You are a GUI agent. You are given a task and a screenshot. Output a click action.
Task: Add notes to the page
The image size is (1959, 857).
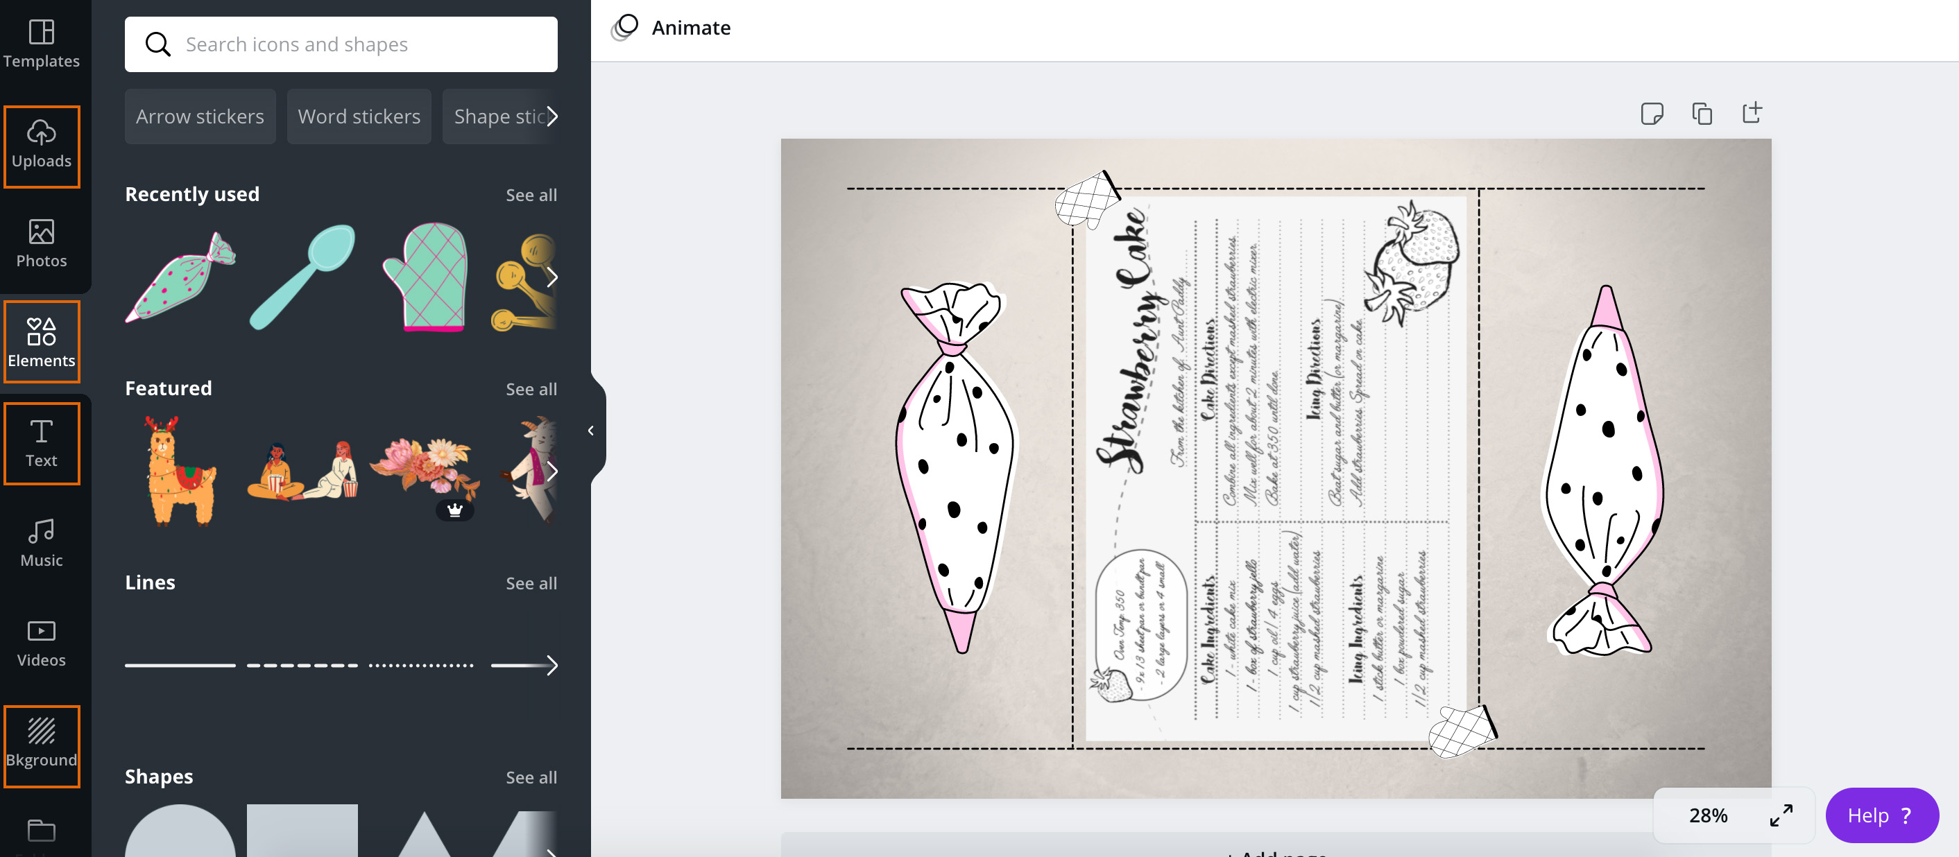click(1652, 113)
